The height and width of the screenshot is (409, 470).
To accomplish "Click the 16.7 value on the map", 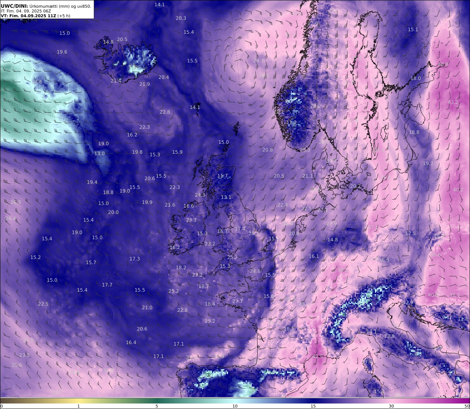I will pyautogui.click(x=223, y=231).
